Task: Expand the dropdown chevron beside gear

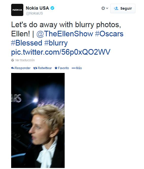Action: [x=107, y=8]
